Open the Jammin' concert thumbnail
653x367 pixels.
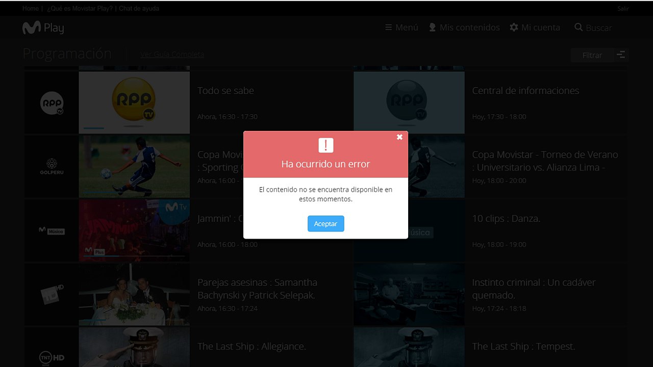(134, 230)
